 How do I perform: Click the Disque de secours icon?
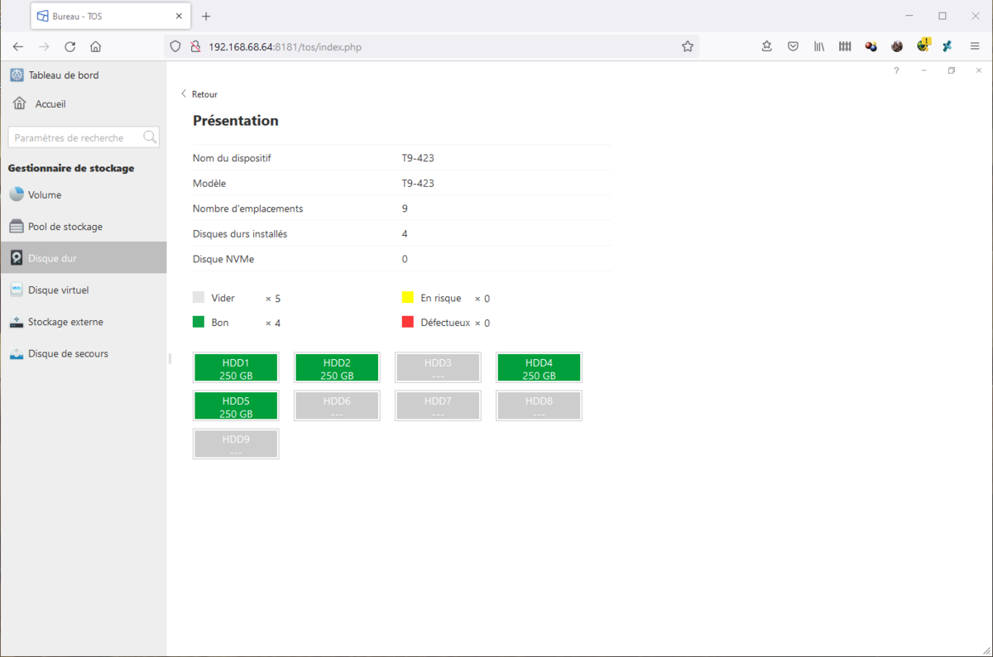[x=17, y=353]
